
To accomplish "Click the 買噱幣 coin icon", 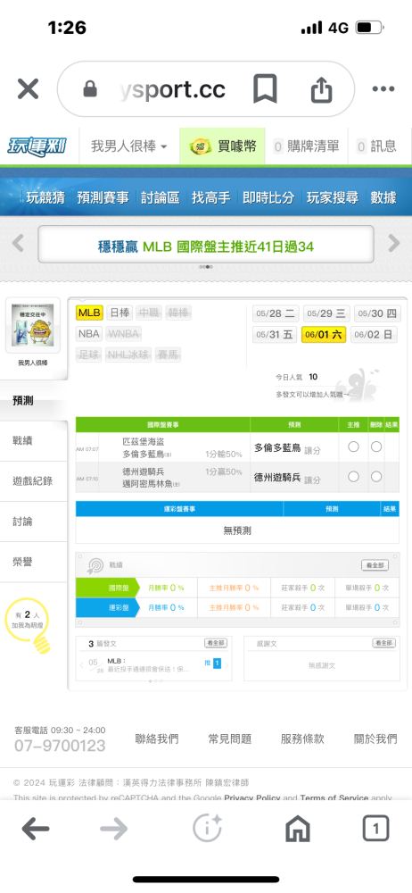I will point(200,147).
